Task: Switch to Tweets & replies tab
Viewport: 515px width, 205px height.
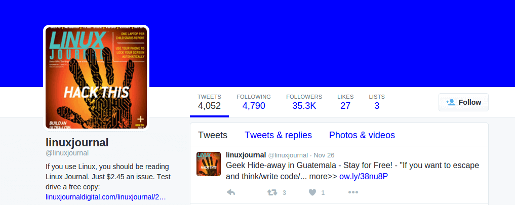Action: [278, 135]
